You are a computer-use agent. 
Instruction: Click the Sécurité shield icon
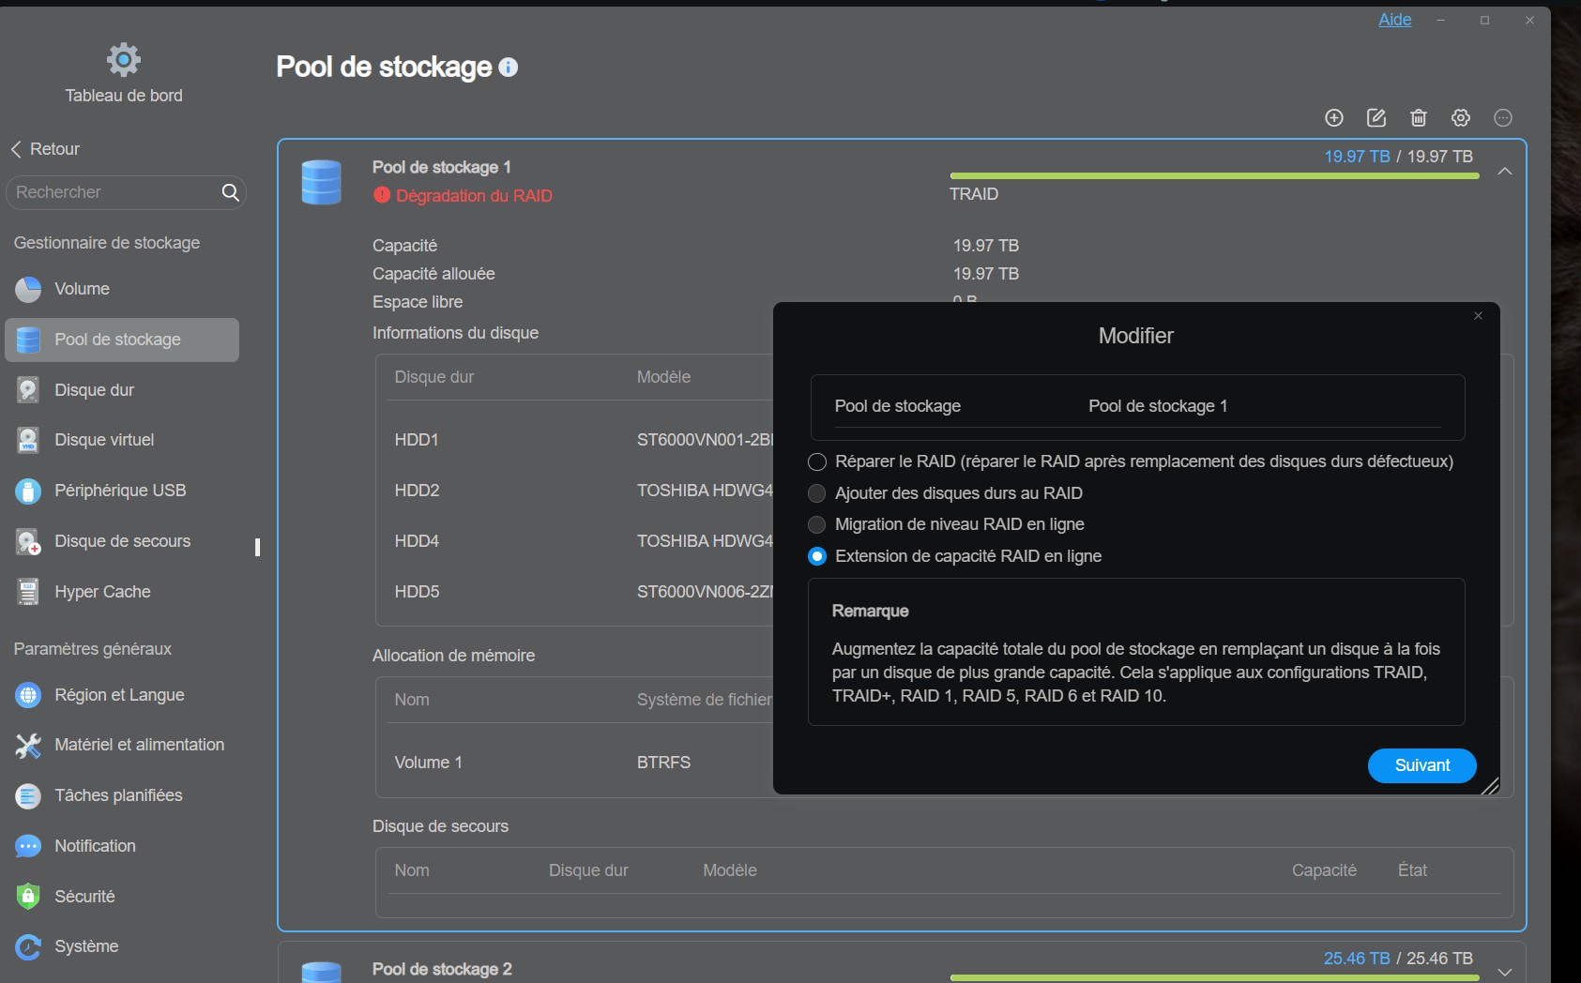pos(28,897)
